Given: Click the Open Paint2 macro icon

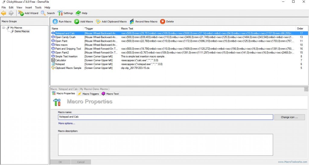Looking at the screenshot, I should pos(53,53).
